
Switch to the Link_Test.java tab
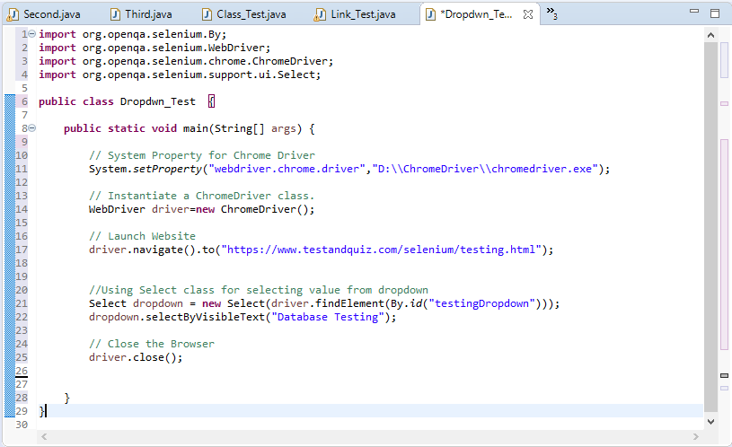point(363,14)
